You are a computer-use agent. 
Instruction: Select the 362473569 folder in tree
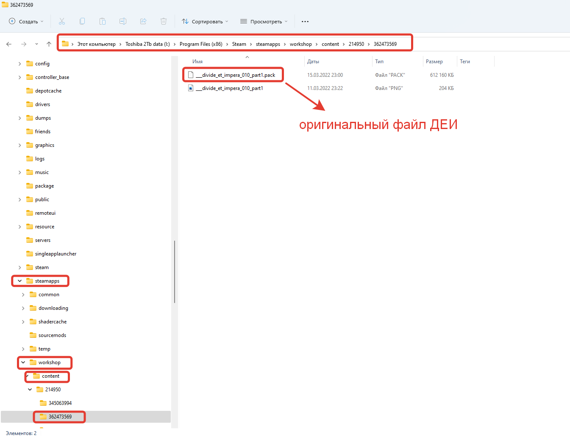pyautogui.click(x=60, y=417)
